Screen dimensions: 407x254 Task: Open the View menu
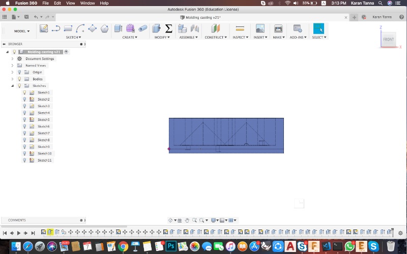coord(70,3)
